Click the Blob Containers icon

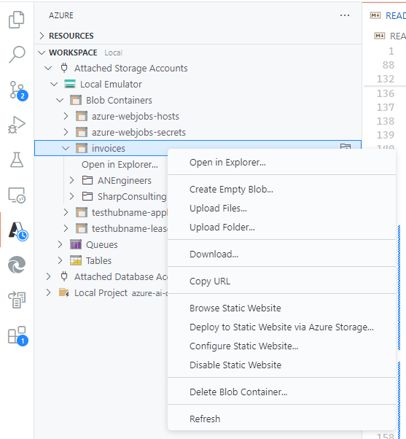point(76,100)
